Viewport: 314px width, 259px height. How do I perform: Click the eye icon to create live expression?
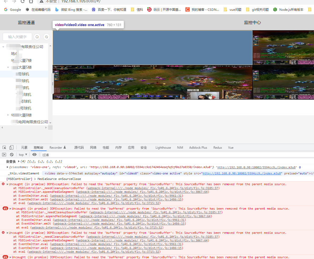pos(34,154)
